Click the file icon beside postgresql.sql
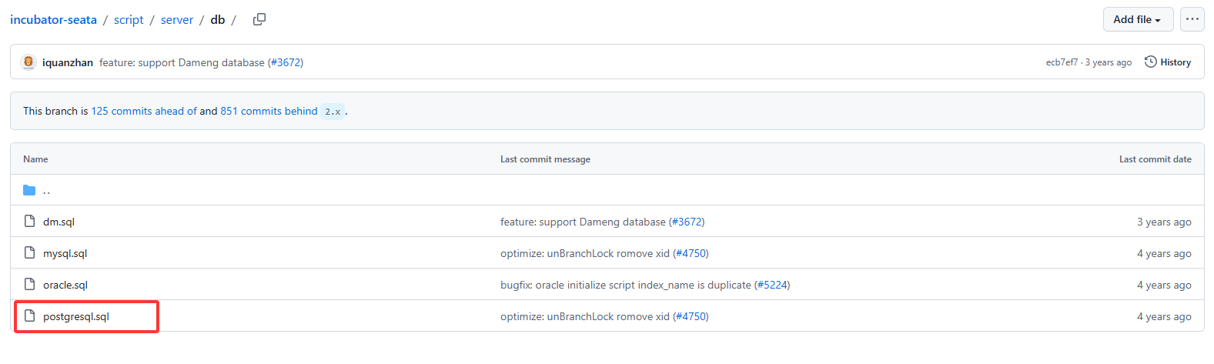Image resolution: width=1214 pixels, height=364 pixels. click(x=29, y=316)
